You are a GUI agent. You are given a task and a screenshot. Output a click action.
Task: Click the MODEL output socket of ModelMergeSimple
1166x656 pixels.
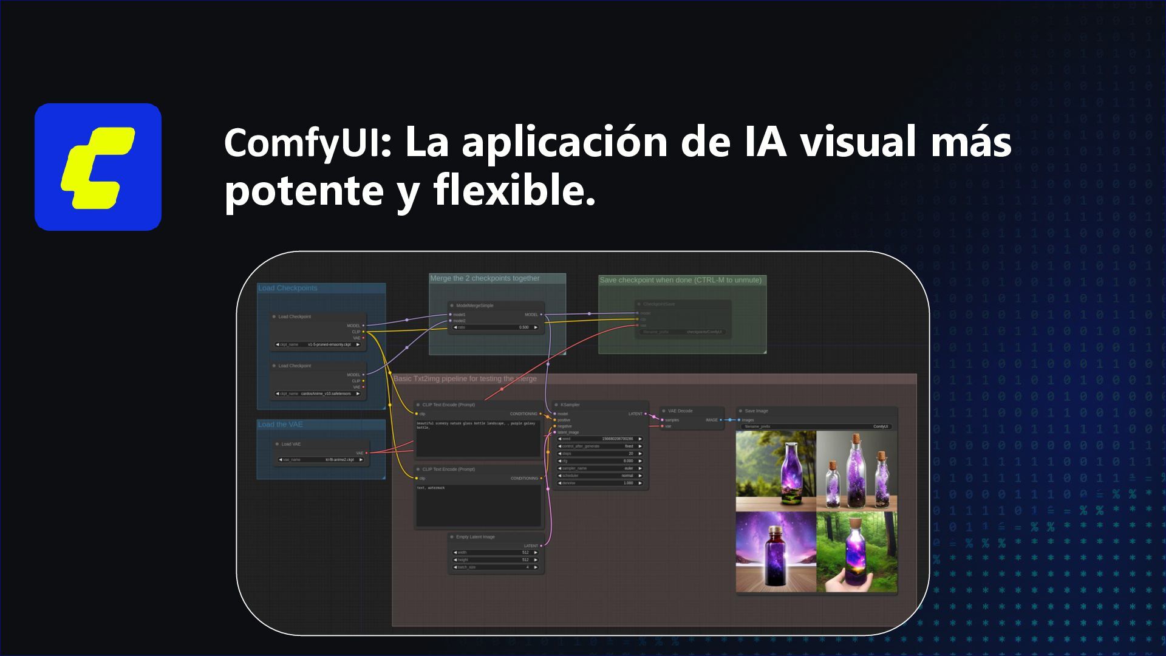tap(541, 315)
